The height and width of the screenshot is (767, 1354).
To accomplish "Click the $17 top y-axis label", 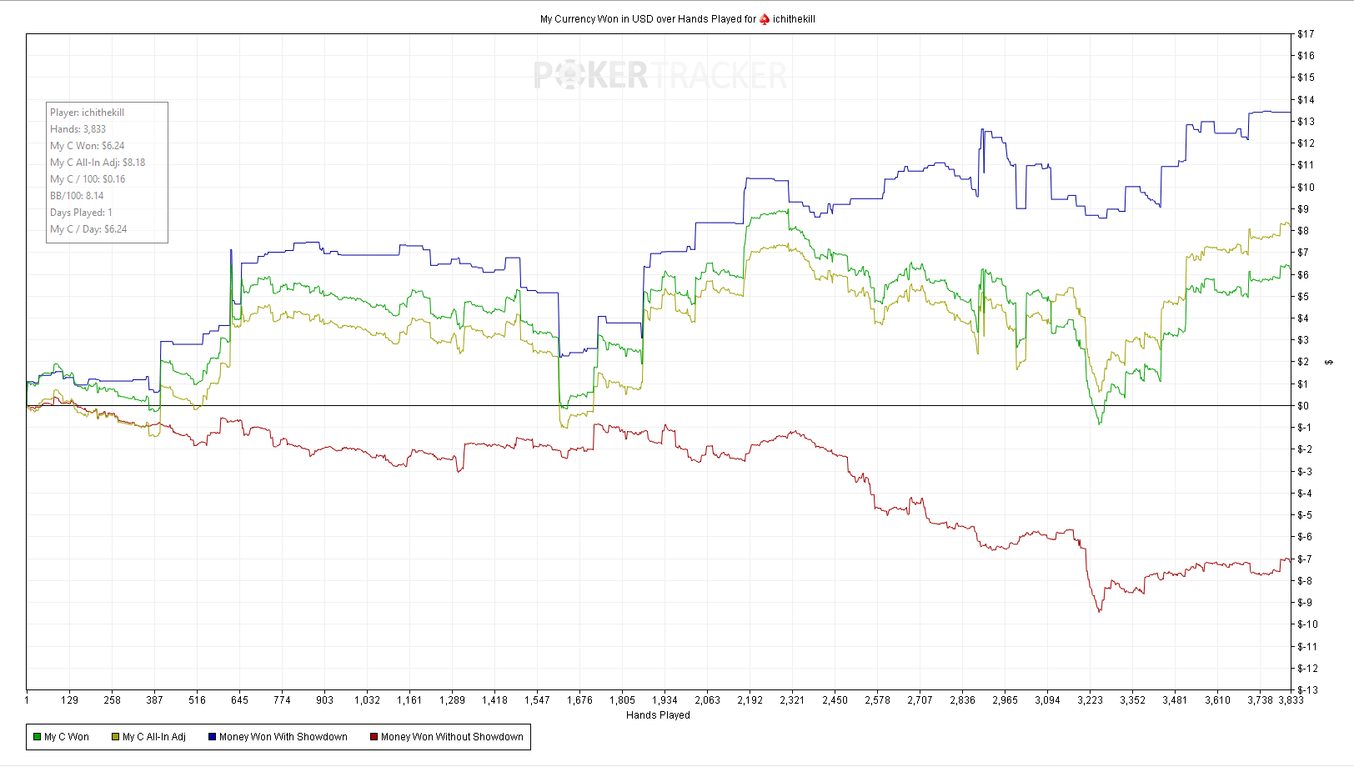I will click(1306, 34).
